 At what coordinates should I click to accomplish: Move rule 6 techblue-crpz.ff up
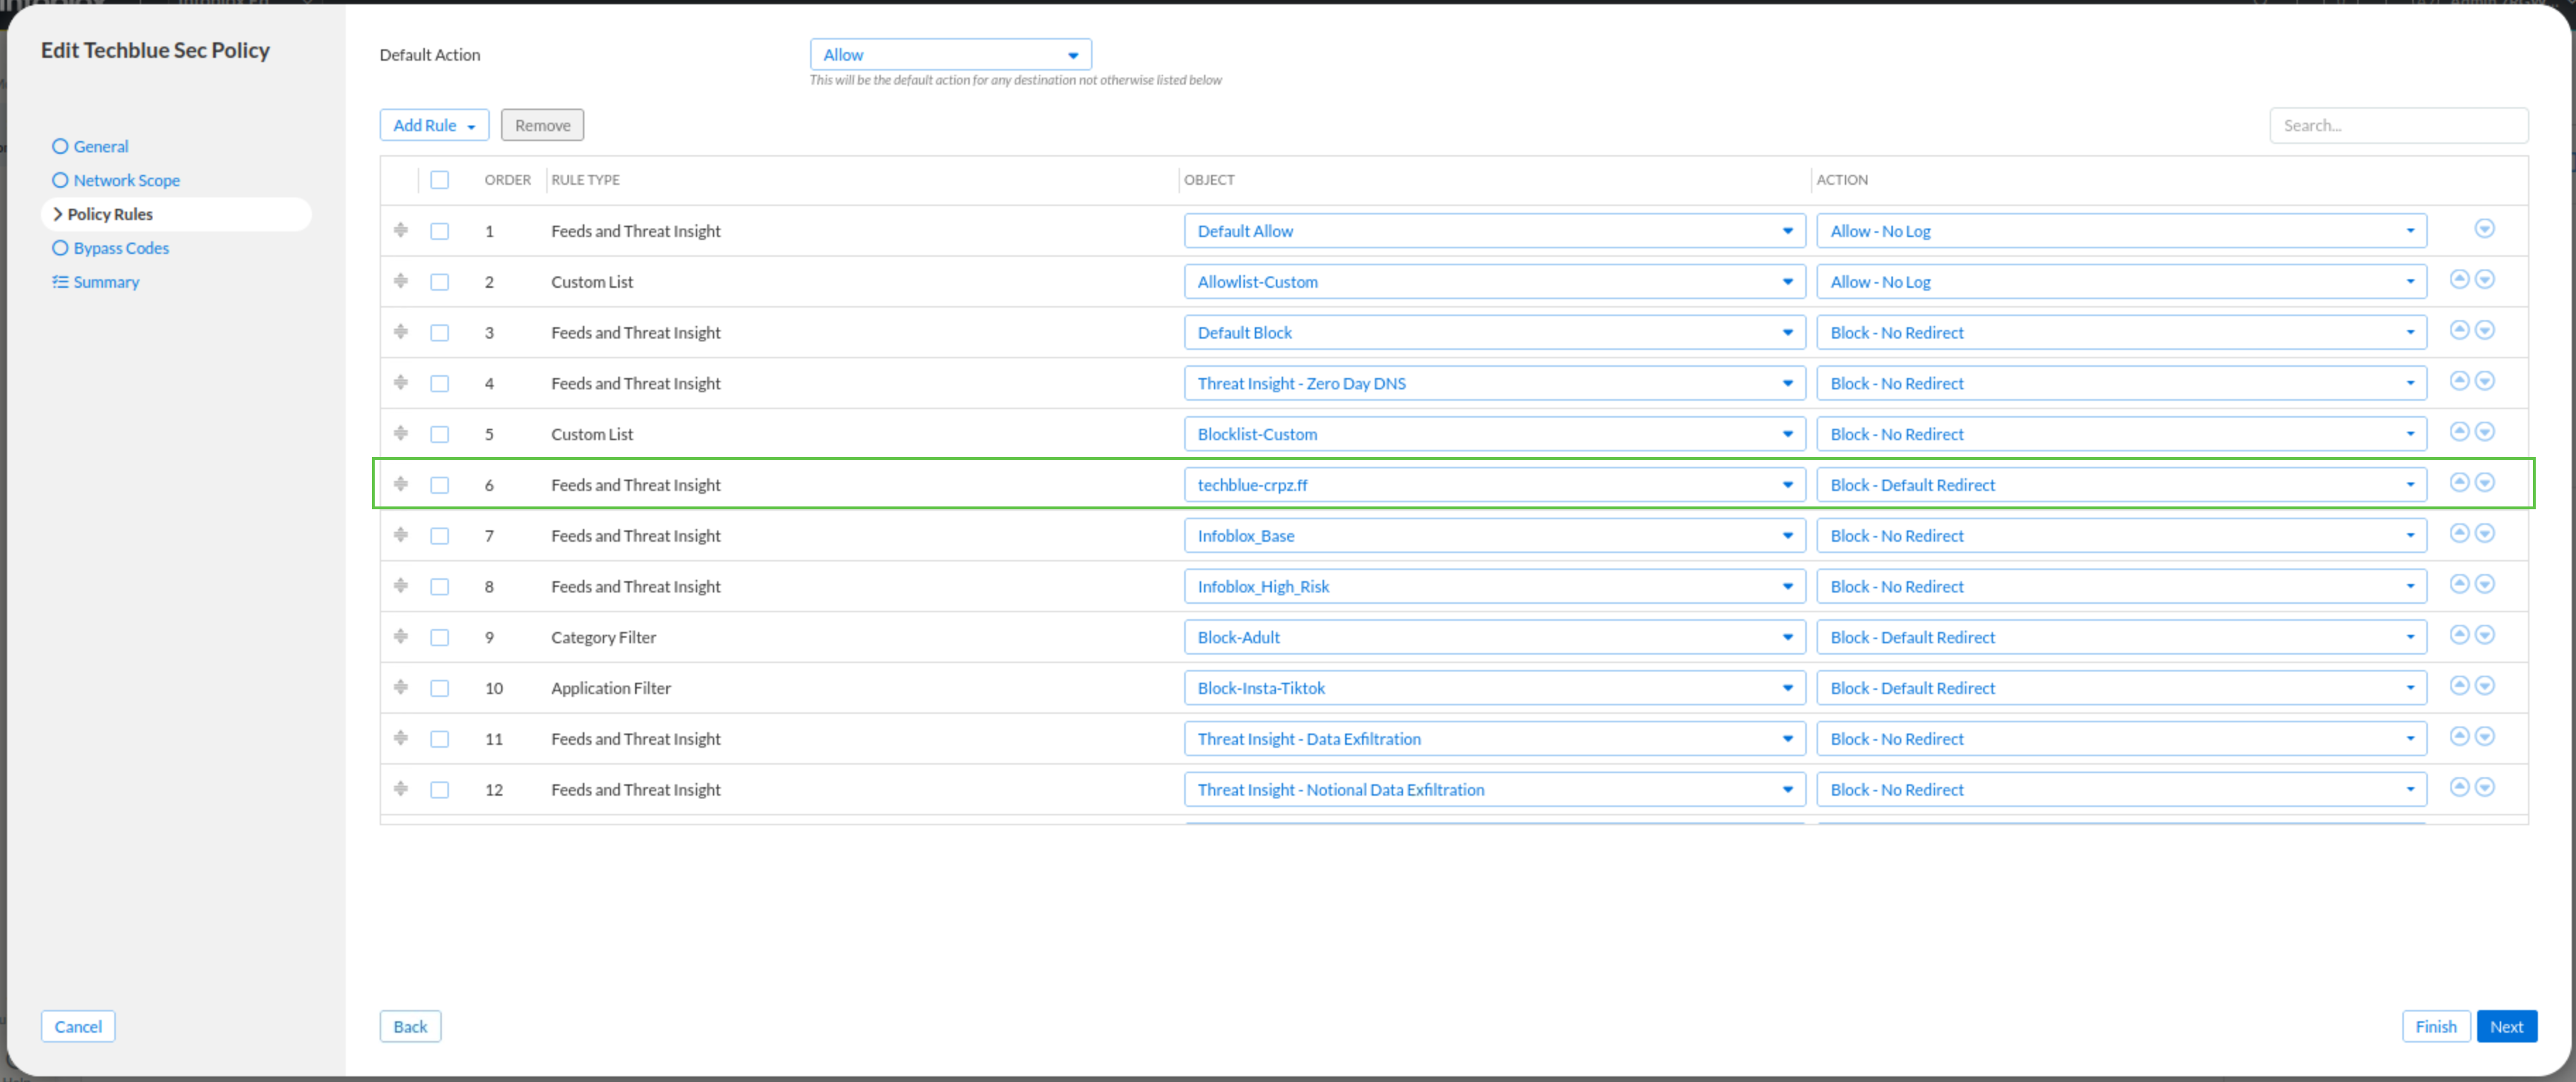coord(2459,482)
